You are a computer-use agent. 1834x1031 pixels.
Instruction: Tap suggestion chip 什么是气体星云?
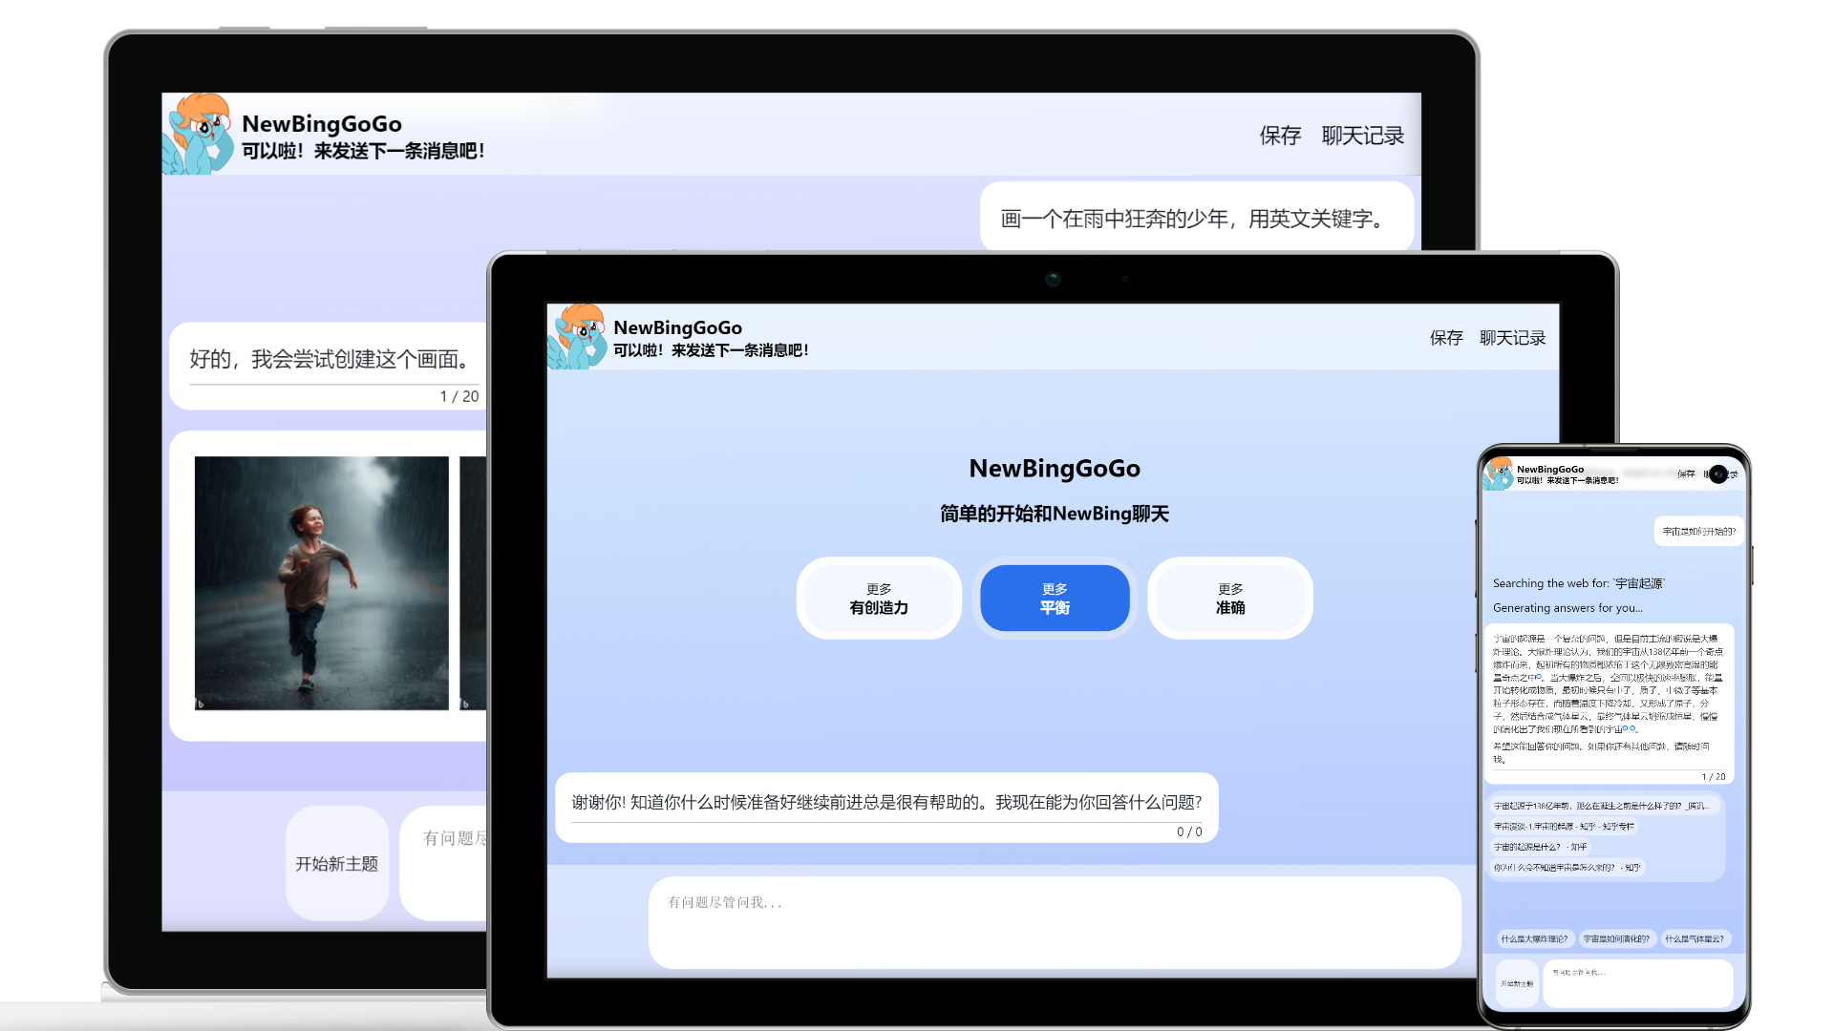[x=1695, y=938]
